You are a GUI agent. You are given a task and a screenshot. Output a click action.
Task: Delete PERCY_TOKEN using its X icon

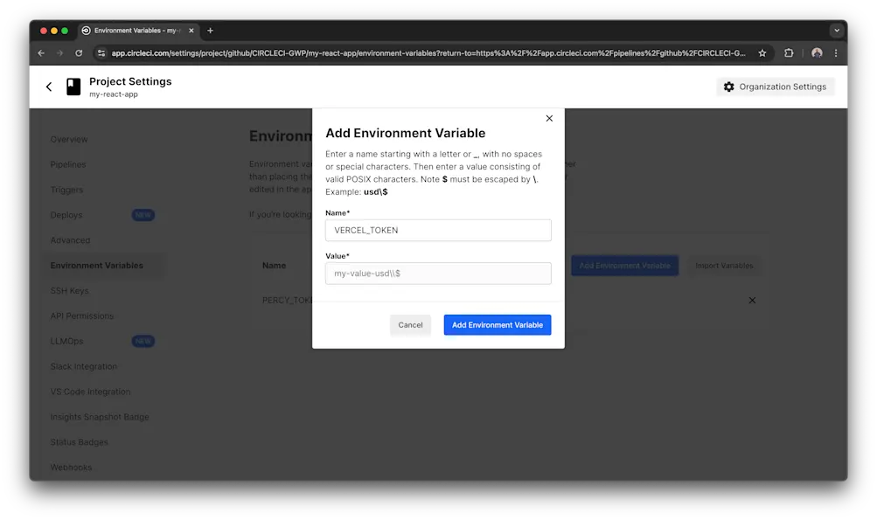(751, 300)
